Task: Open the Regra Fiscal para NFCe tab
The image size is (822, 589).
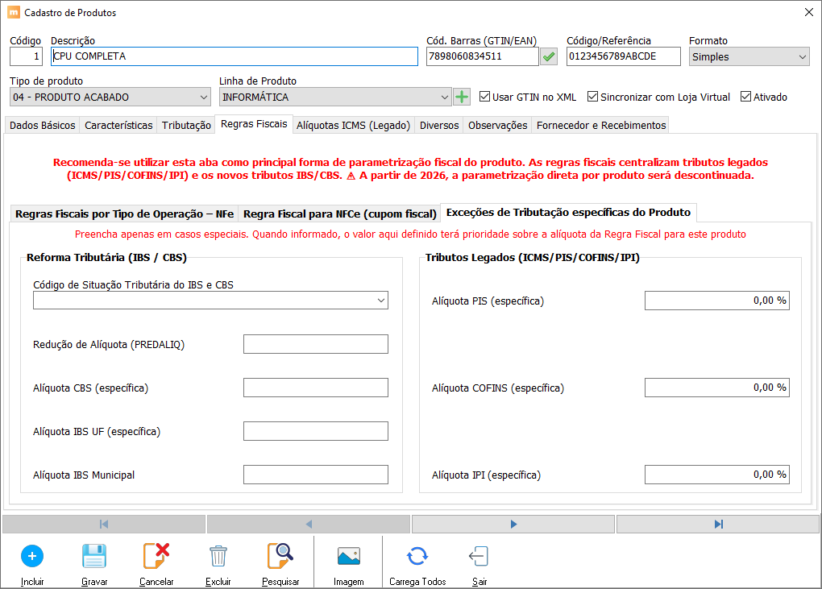Action: (x=339, y=214)
